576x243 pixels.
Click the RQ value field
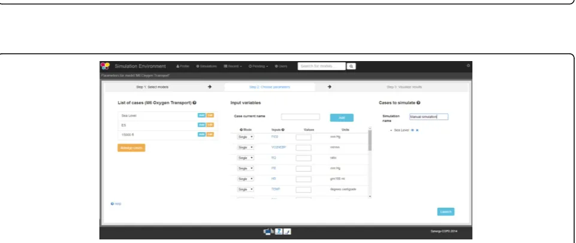[x=303, y=158]
